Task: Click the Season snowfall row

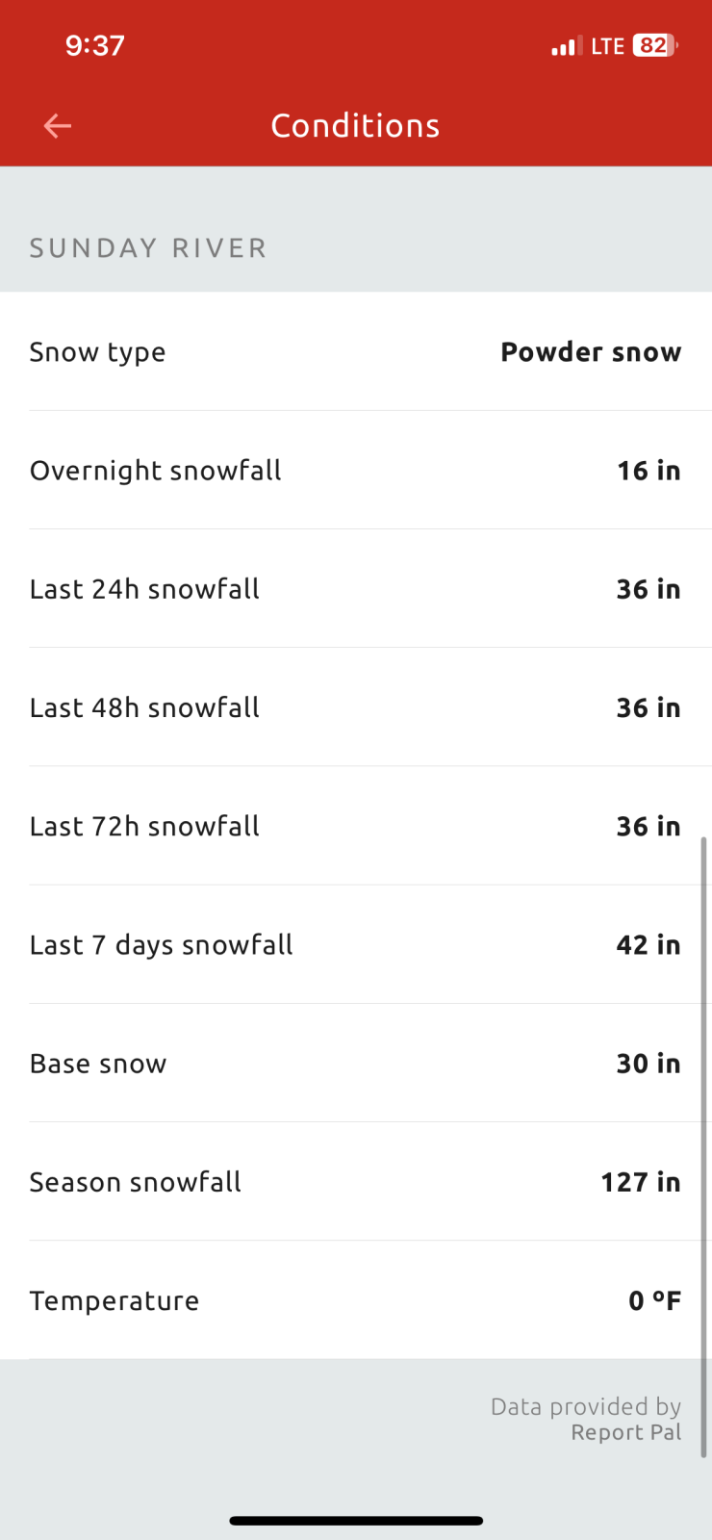Action: (x=355, y=1182)
